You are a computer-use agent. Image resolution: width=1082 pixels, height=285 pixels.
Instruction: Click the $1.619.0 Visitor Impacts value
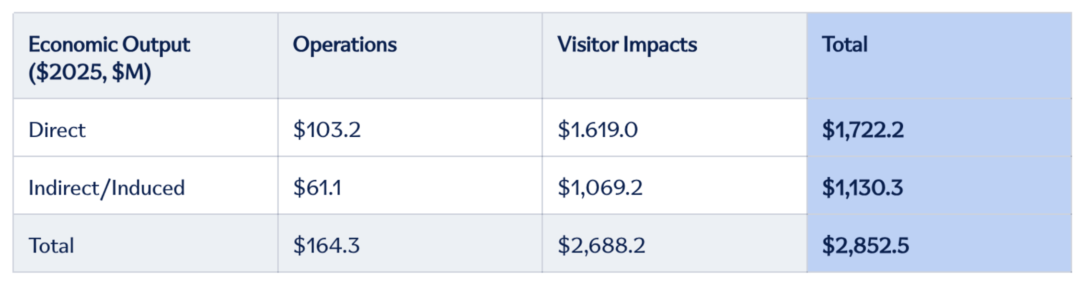(x=598, y=130)
